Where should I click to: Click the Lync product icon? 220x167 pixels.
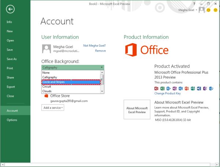[x=211, y=88]
